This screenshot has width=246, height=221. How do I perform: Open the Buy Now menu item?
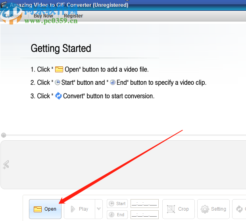(44, 16)
